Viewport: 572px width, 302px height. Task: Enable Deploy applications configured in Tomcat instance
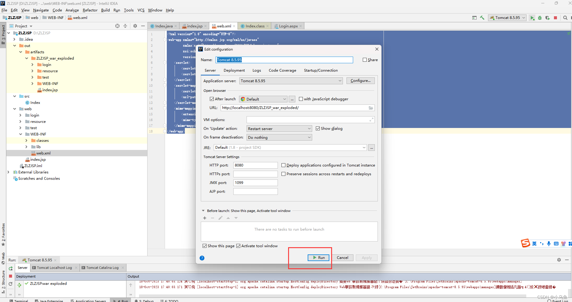pyautogui.click(x=283, y=165)
